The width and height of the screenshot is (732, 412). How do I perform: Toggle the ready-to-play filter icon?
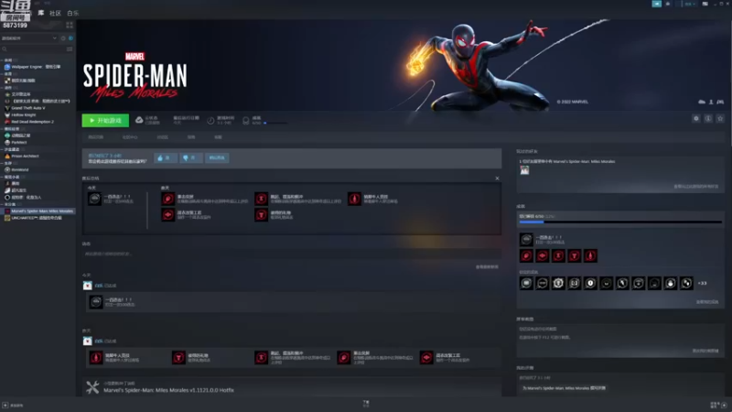[x=70, y=38]
